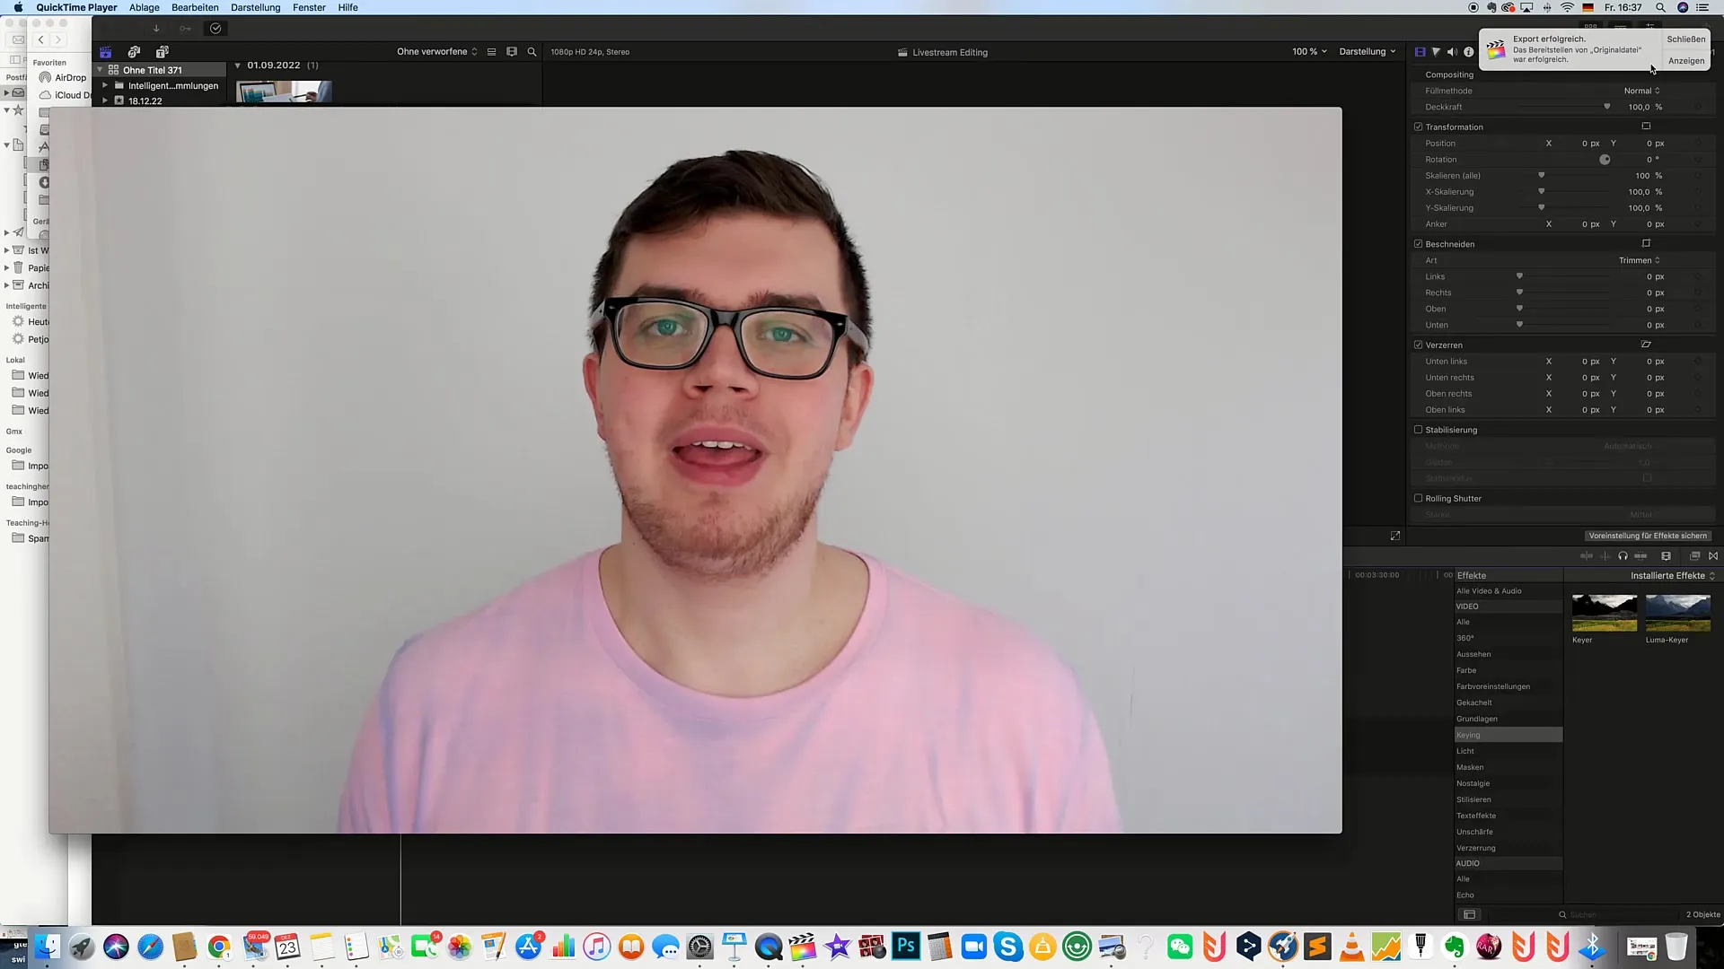Open VLC from the Dock
The width and height of the screenshot is (1724, 969).
tap(1351, 947)
